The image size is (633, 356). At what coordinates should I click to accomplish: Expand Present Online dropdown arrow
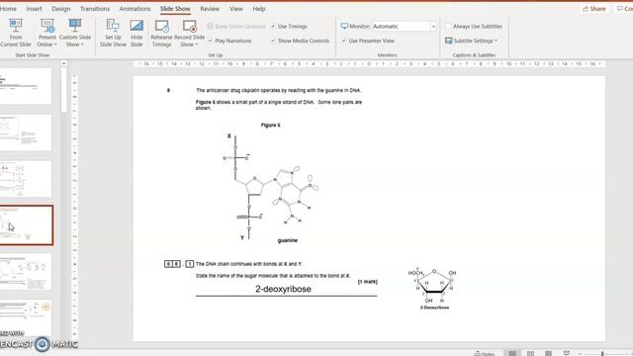55,44
